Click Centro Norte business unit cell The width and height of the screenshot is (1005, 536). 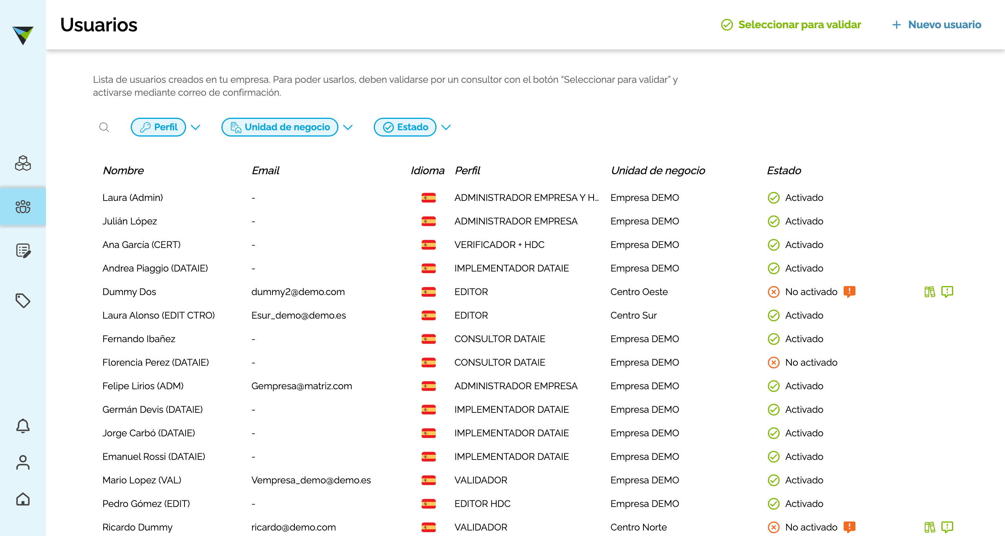[638, 527]
